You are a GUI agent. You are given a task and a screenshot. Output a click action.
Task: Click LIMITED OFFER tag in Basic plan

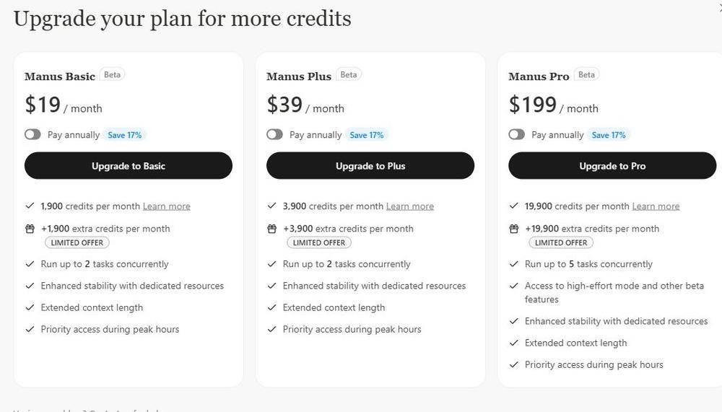pos(77,242)
